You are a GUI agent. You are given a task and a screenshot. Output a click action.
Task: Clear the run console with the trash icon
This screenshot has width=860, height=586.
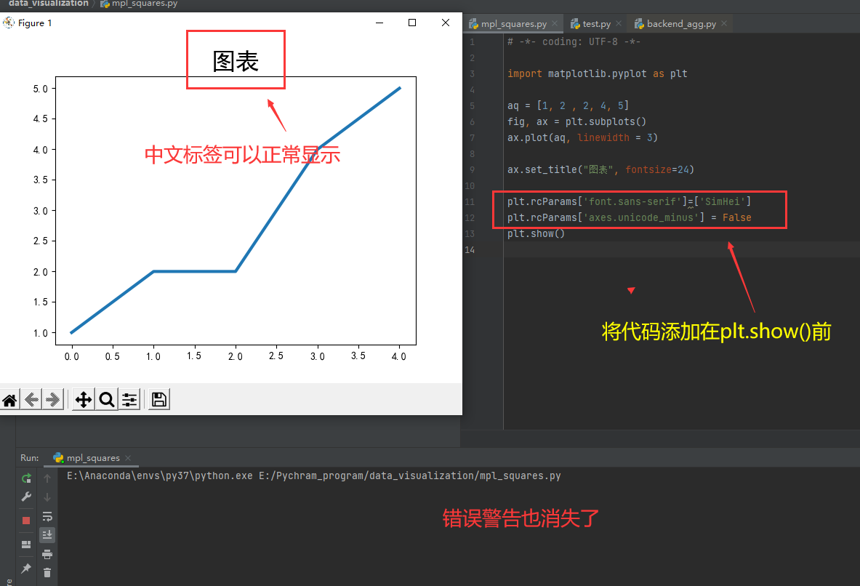point(47,572)
